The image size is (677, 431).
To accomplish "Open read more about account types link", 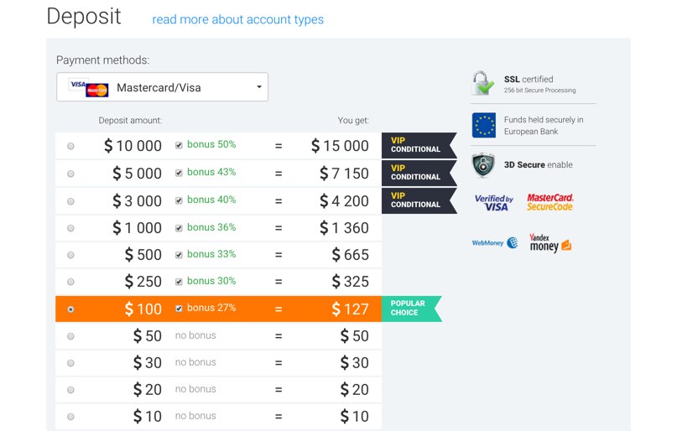I will tap(237, 19).
